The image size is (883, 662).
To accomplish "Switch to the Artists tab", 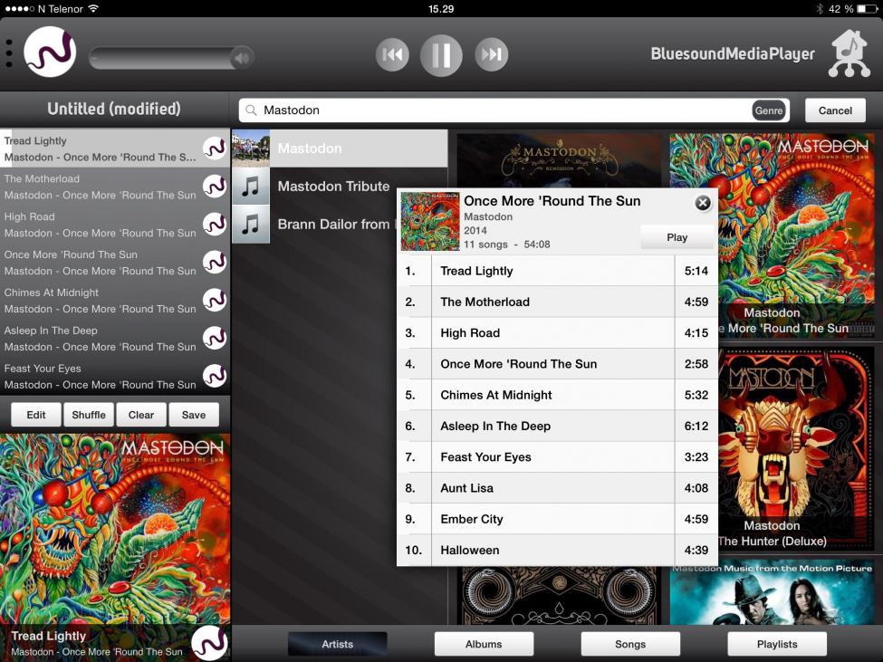I will (337, 644).
